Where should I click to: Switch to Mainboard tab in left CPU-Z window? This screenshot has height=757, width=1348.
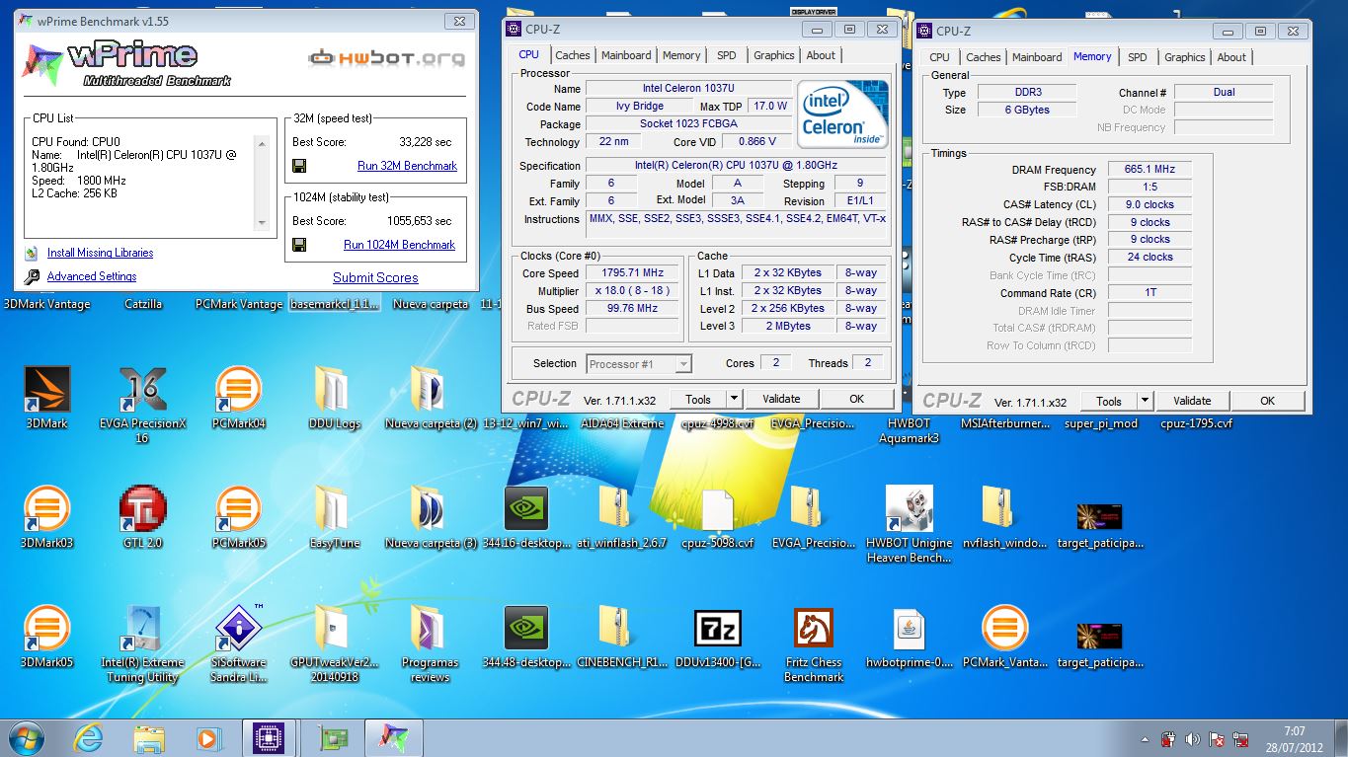coord(626,55)
